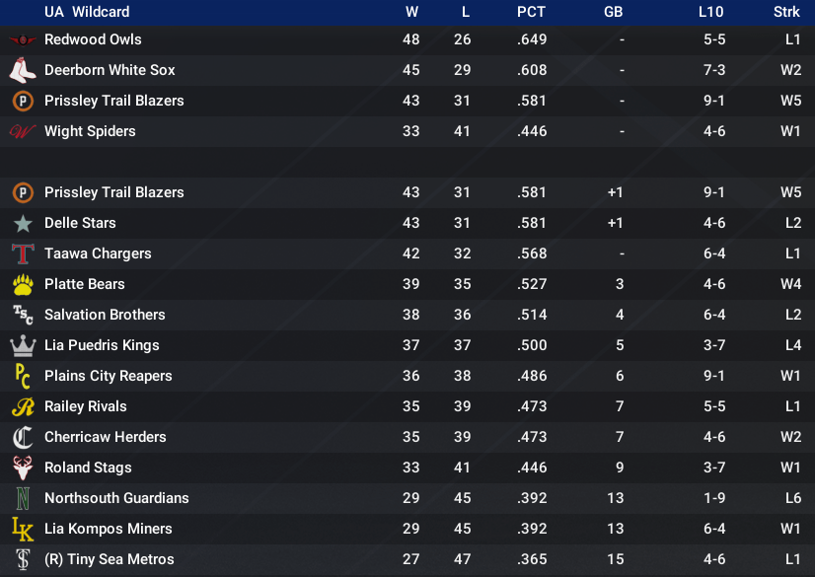Click the Railey Rivals team name
This screenshot has width=815, height=577.
point(85,406)
